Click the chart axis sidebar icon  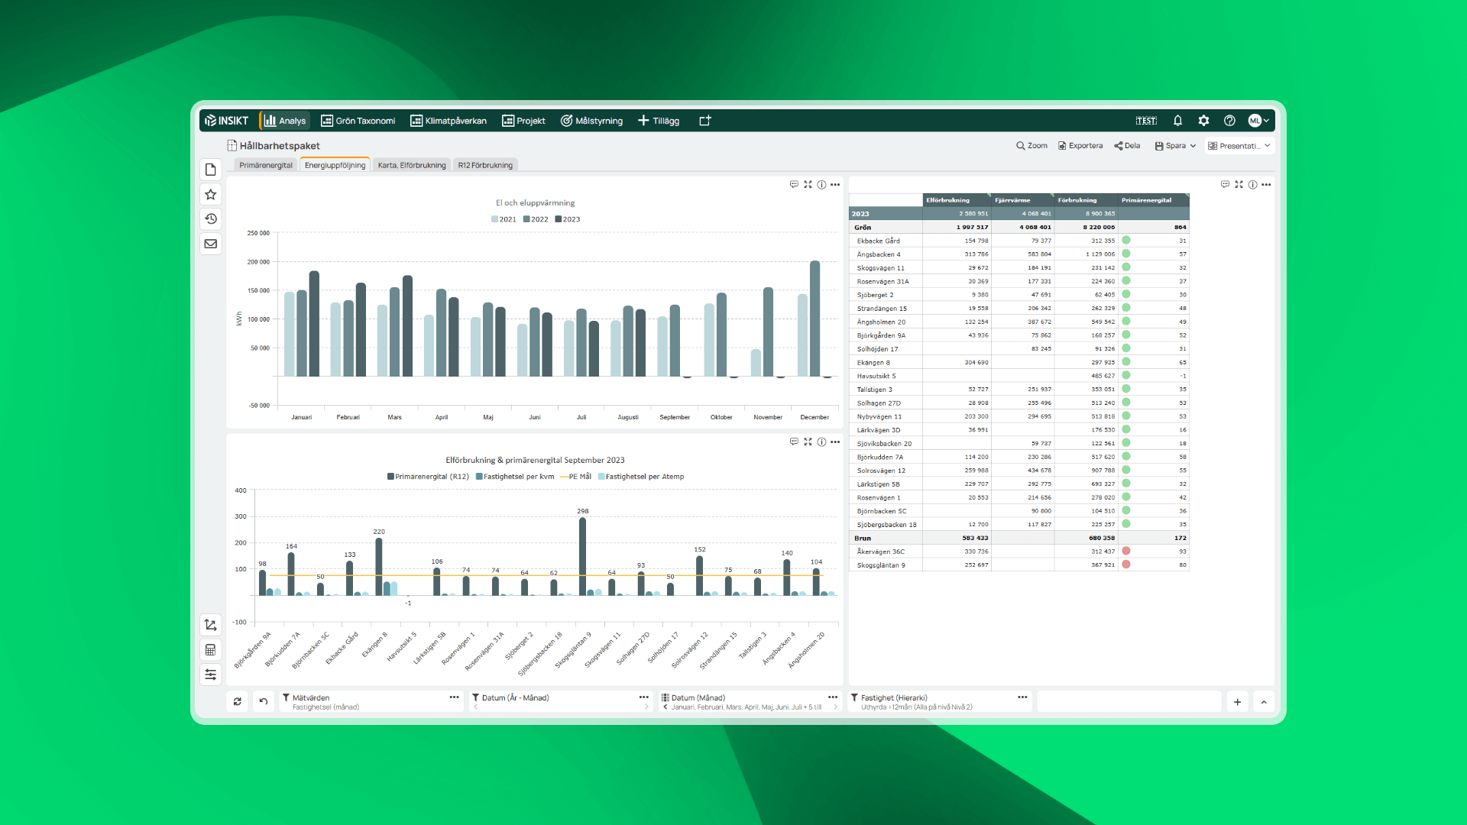click(211, 625)
